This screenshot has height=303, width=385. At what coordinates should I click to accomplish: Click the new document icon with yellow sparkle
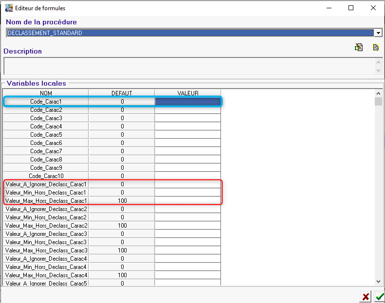click(x=376, y=47)
